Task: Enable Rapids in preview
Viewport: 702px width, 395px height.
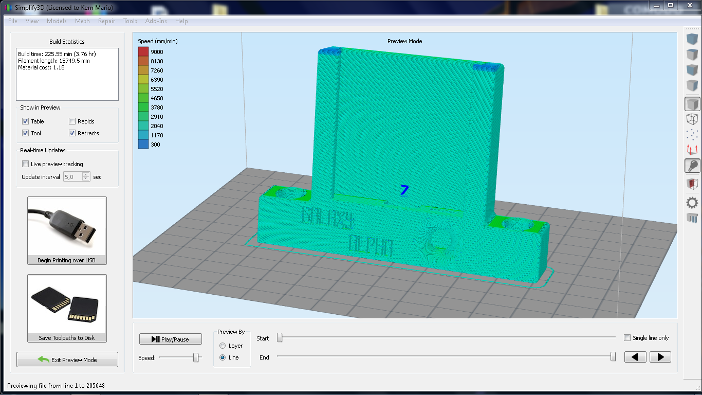Action: pyautogui.click(x=72, y=121)
